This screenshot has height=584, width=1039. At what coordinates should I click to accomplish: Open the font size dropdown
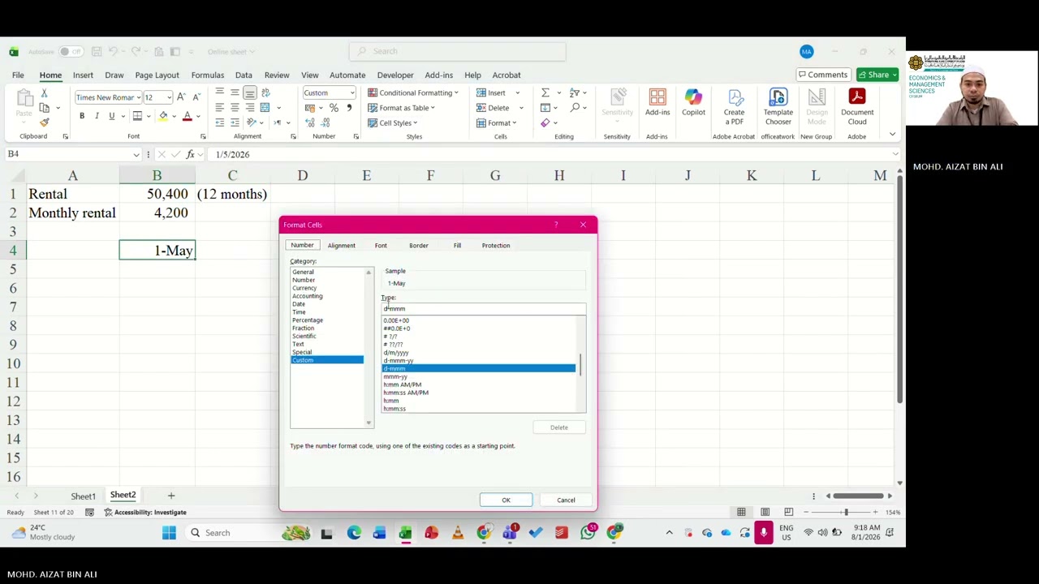coord(169,97)
